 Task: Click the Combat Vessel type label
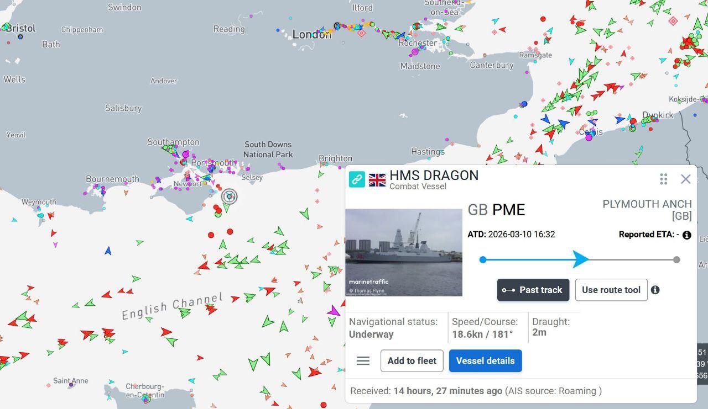click(x=418, y=187)
